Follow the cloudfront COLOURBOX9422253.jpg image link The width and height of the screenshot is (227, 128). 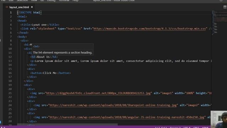pyautogui.click(x=98, y=93)
